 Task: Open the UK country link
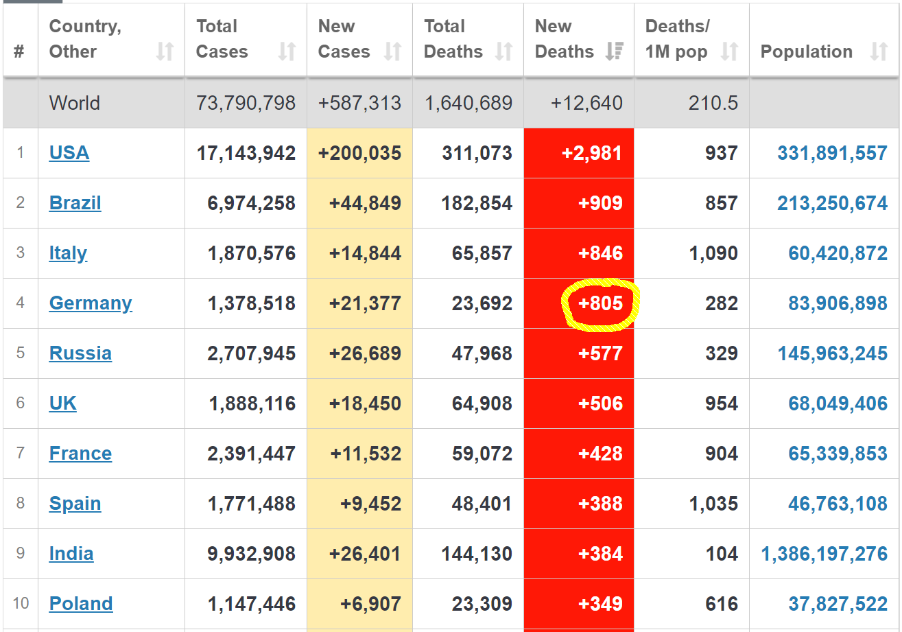(63, 403)
